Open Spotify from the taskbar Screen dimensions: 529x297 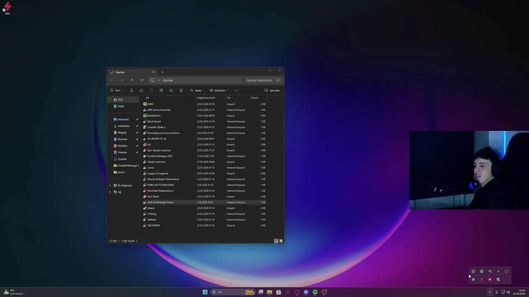pos(315,292)
